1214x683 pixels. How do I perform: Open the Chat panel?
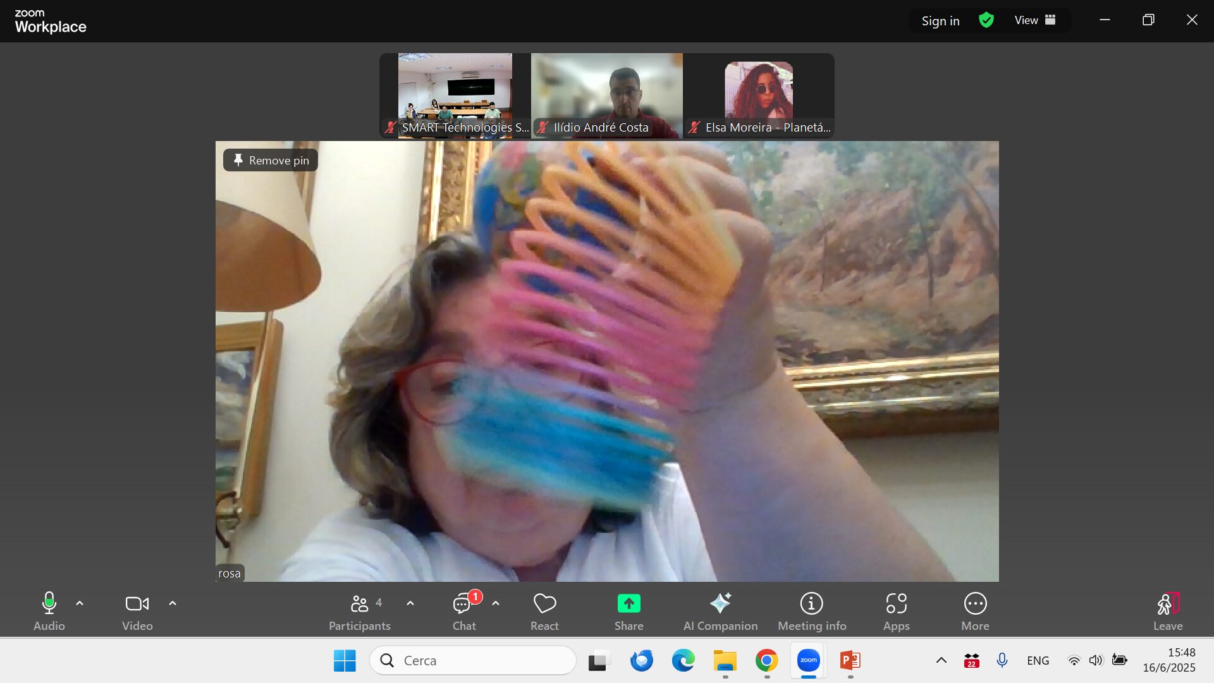coord(464,611)
